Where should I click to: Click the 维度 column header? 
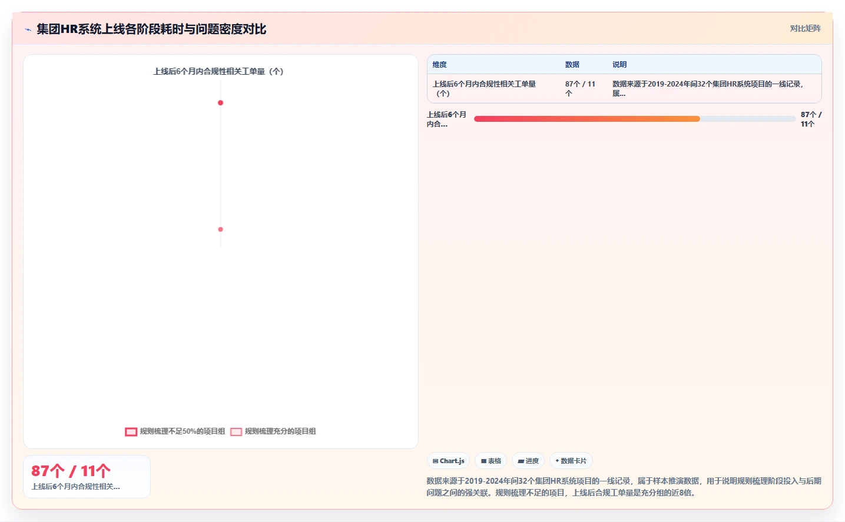[x=440, y=65]
